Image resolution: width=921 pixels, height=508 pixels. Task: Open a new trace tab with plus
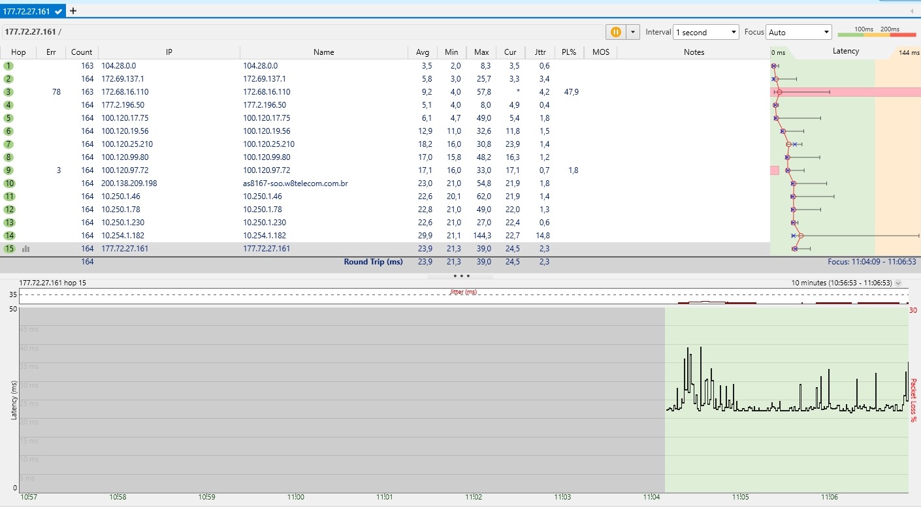tap(73, 10)
